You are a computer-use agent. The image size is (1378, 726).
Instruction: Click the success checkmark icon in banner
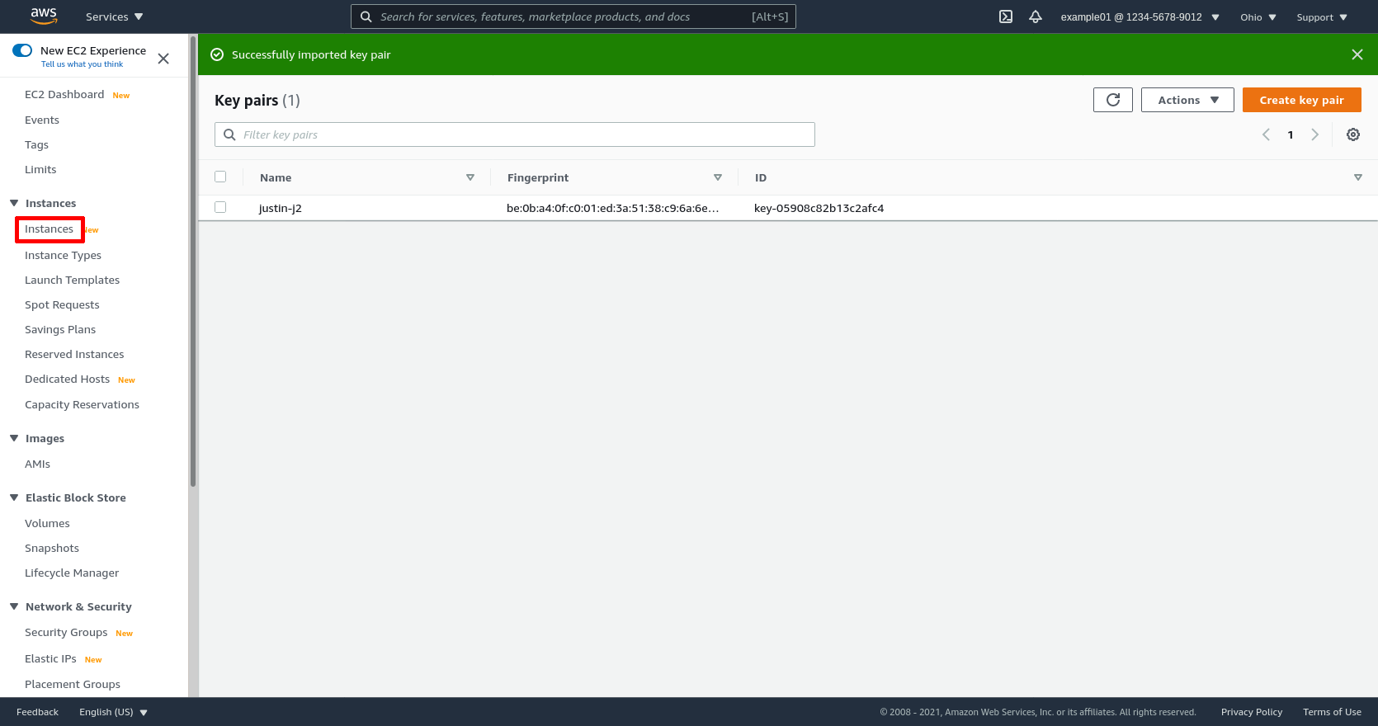217,54
